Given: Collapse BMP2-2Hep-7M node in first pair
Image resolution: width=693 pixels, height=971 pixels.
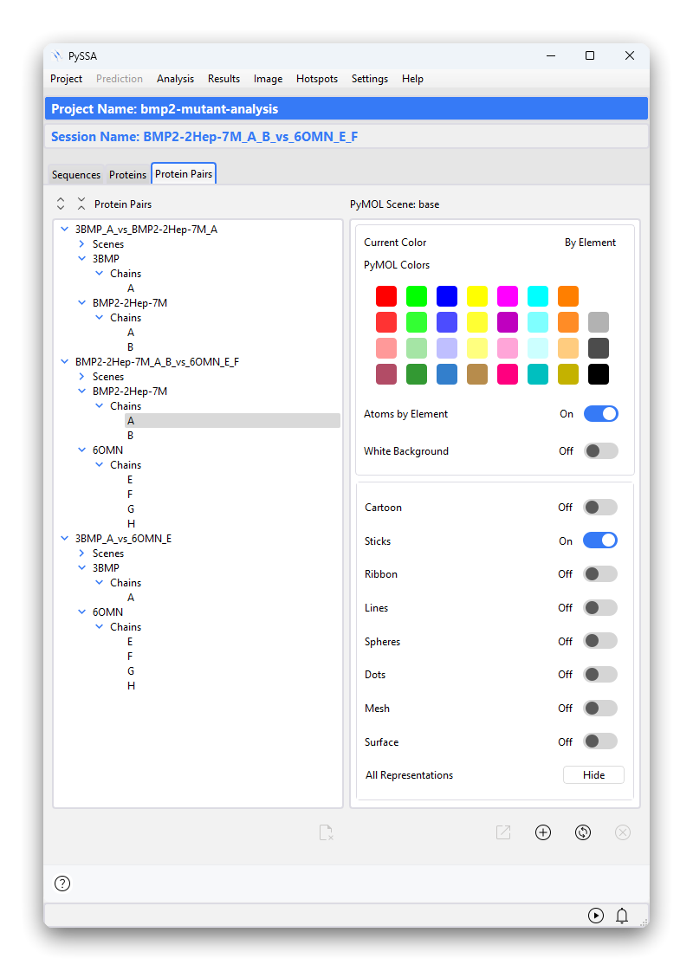Looking at the screenshot, I should (81, 303).
